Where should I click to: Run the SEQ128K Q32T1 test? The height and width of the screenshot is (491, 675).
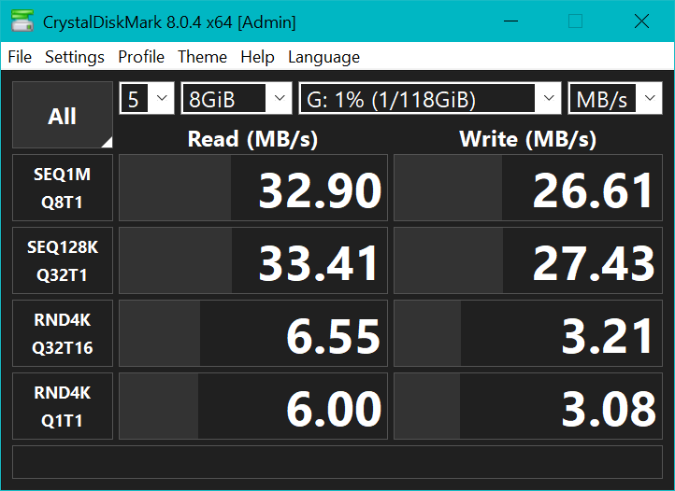(x=63, y=260)
